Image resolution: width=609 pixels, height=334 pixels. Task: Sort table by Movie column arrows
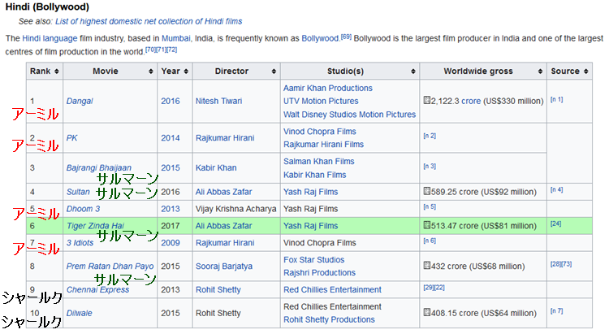151,72
